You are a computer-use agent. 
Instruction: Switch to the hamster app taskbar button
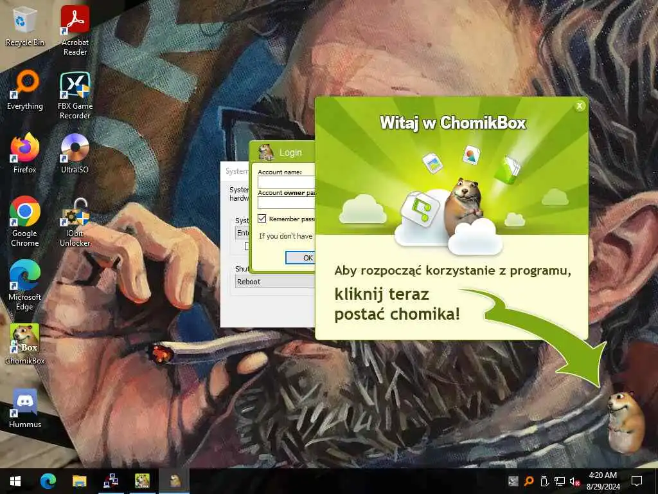tap(175, 481)
